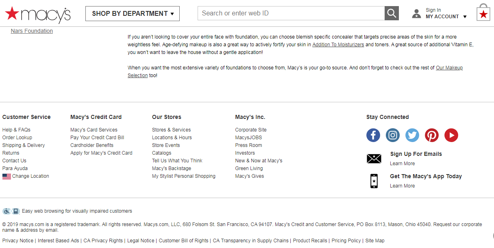Viewport: 494px width, 248px height.
Task: Follow the Addition To Moisturizers link
Action: tap(338, 45)
